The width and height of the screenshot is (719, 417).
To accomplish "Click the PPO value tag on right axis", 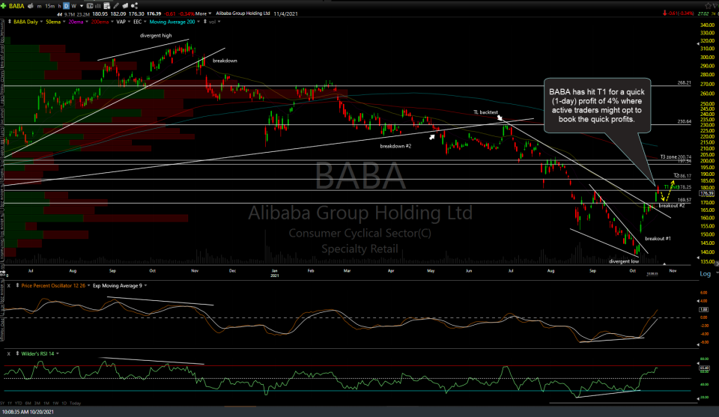I will [704, 310].
